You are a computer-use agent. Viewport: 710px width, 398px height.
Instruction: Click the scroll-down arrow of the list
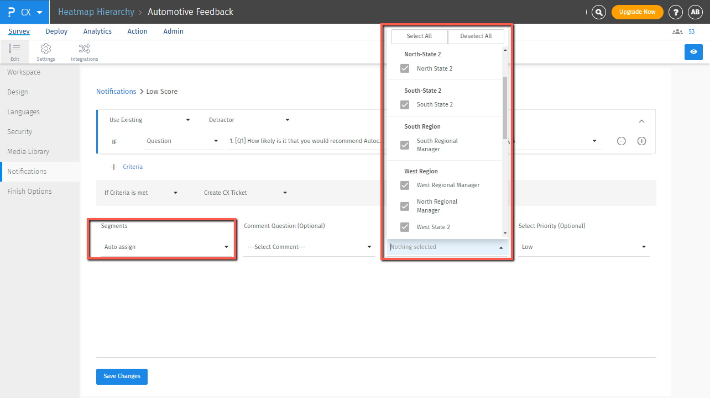[x=505, y=234]
